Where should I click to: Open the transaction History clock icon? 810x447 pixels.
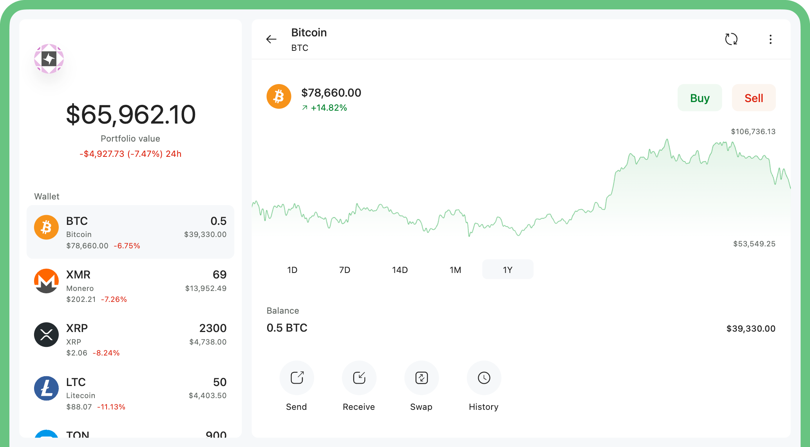484,378
